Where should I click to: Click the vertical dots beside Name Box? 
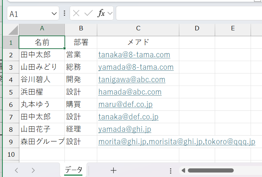coord(64,13)
